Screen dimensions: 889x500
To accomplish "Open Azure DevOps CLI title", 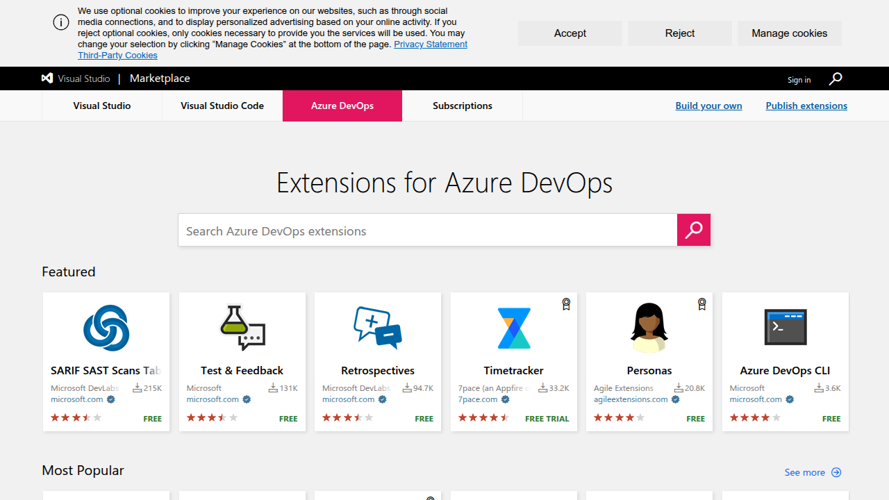I will pos(786,371).
